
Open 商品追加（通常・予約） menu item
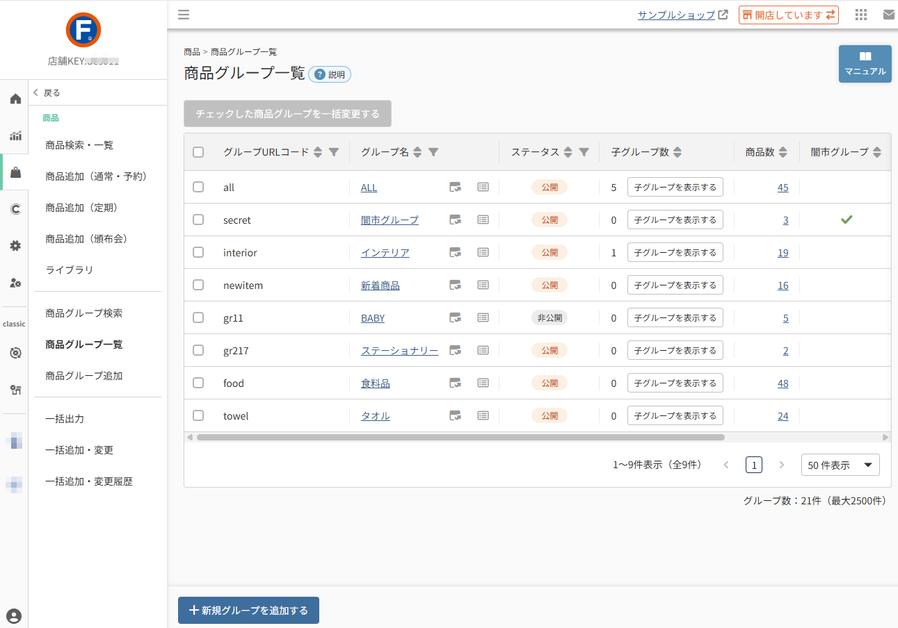96,176
